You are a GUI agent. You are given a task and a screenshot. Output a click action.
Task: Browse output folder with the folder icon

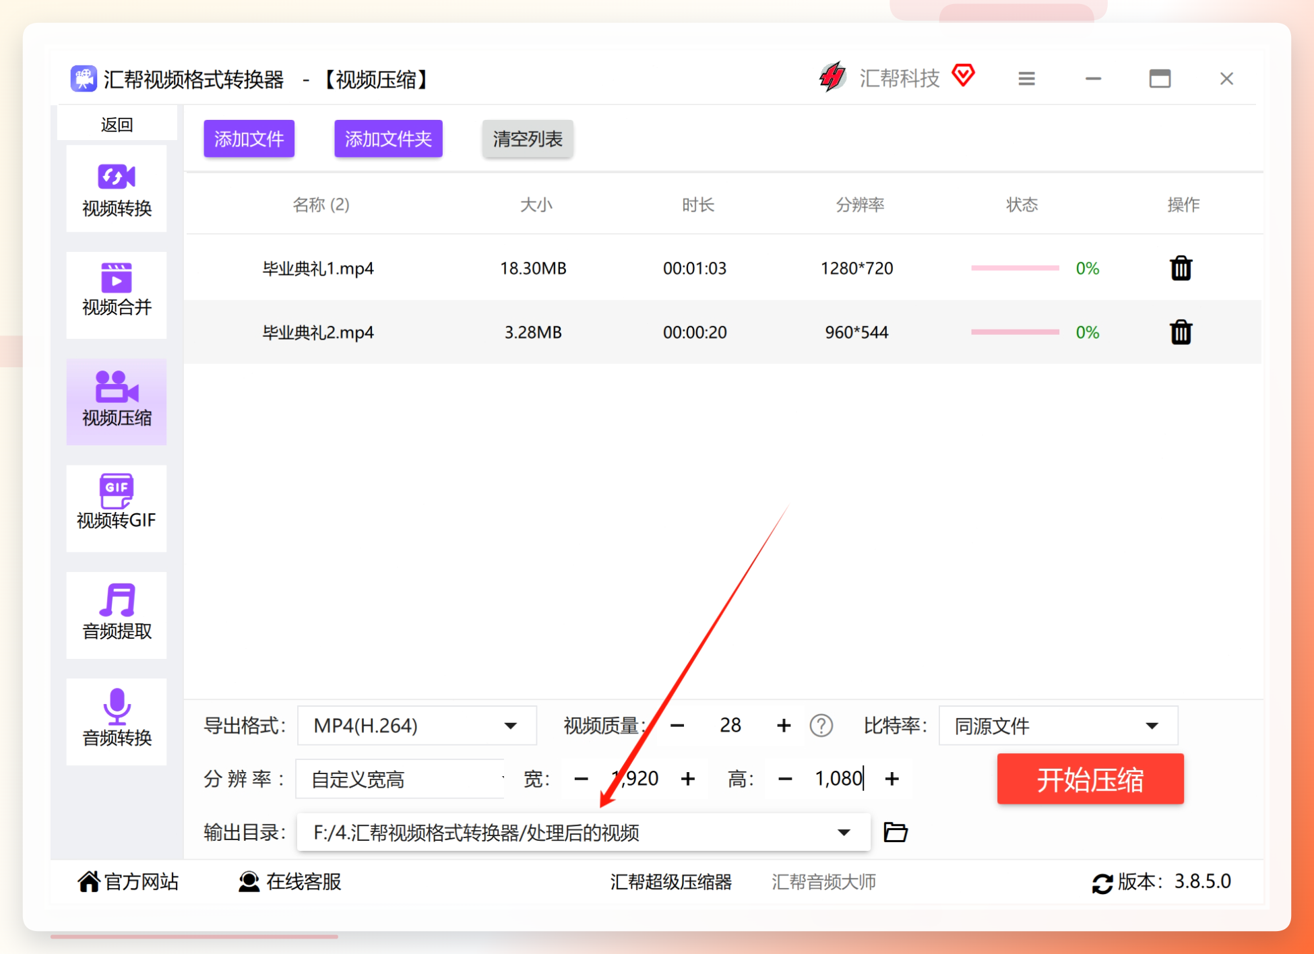[x=895, y=832]
